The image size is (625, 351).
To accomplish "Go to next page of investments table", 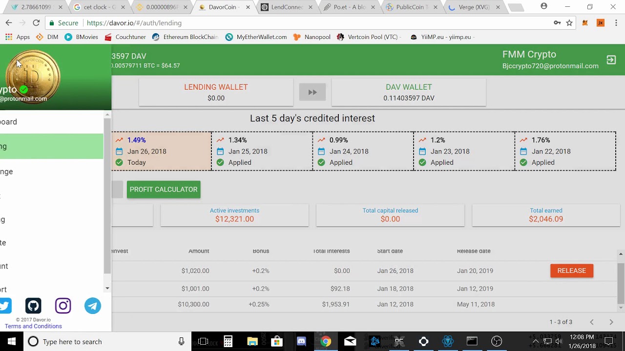I will pos(611,322).
